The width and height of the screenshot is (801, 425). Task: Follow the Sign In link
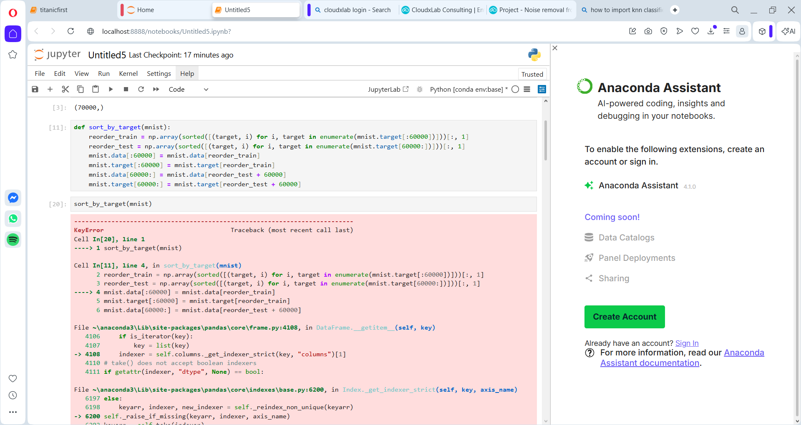pos(687,343)
